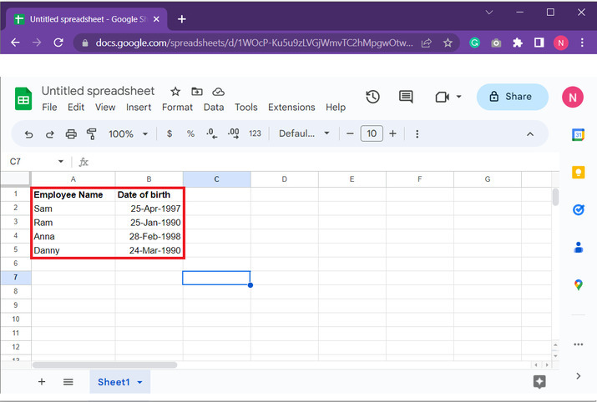Decrease decimal places icon
597x402 pixels.
coord(212,133)
